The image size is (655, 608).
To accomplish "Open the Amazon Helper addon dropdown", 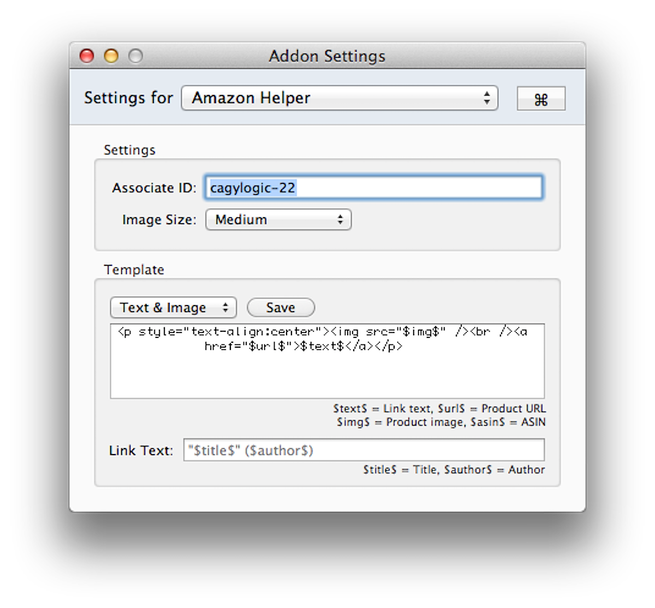I will 339,98.
